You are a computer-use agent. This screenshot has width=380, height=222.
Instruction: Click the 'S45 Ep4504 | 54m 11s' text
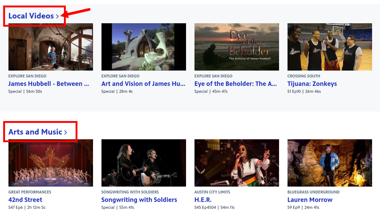pos(214,207)
